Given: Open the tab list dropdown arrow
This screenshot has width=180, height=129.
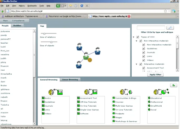Looking at the screenshot, I should pos(178,16).
